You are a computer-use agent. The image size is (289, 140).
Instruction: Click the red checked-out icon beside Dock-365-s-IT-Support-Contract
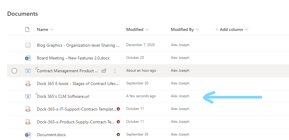(x=118, y=109)
